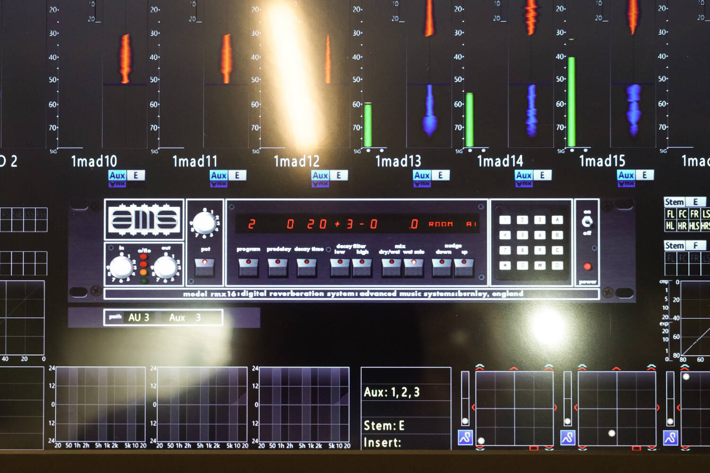Click keypad key 6
The height and width of the screenshot is (473, 710).
tap(540, 235)
